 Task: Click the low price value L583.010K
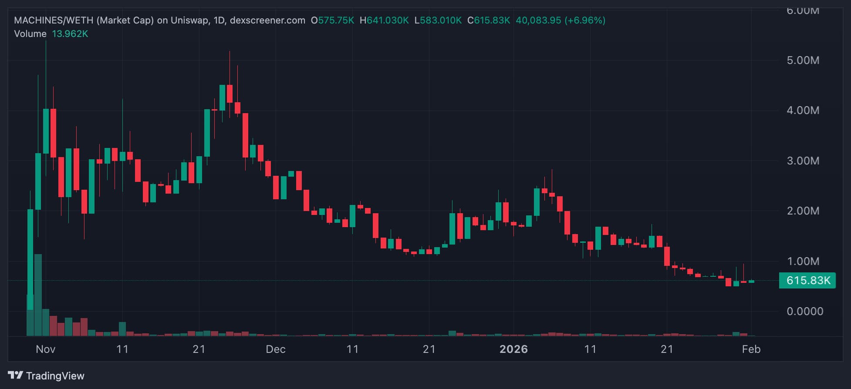point(438,20)
